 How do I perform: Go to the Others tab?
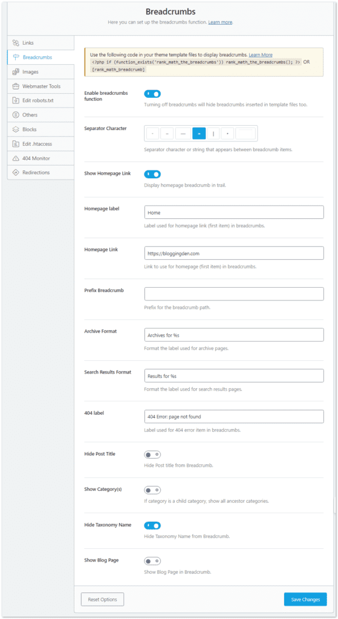(x=41, y=115)
